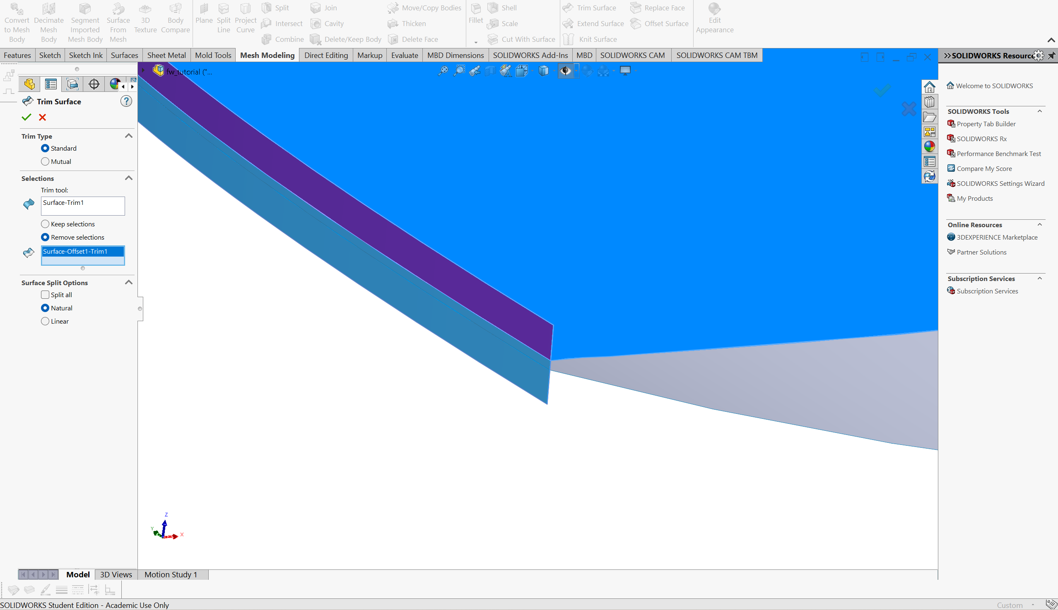Click the Trim tool selection box

pyautogui.click(x=82, y=206)
